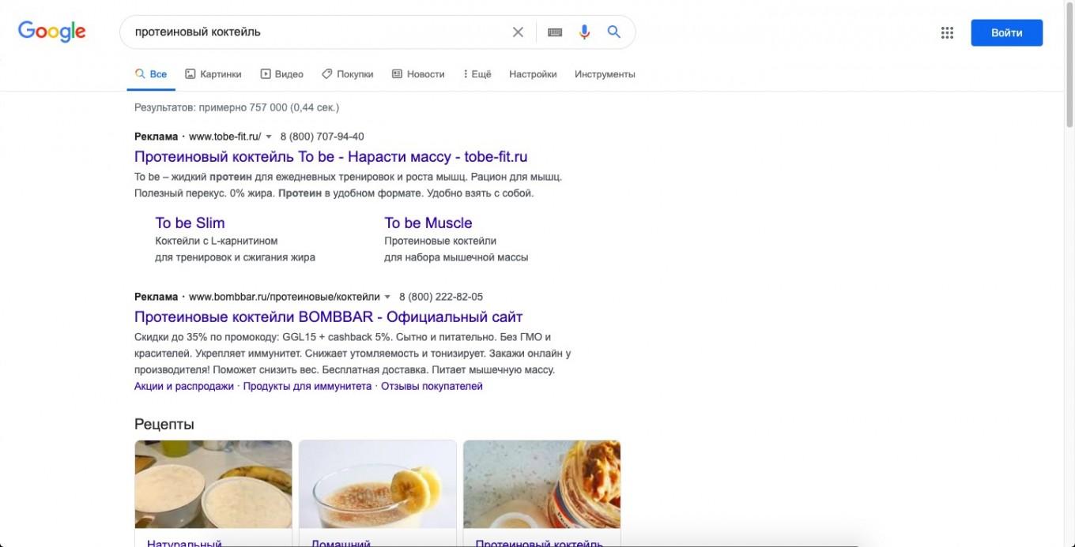Image resolution: width=1075 pixels, height=547 pixels.
Task: Expand dropdown arrow next to tobe-fit.ru ad
Action: 269,137
